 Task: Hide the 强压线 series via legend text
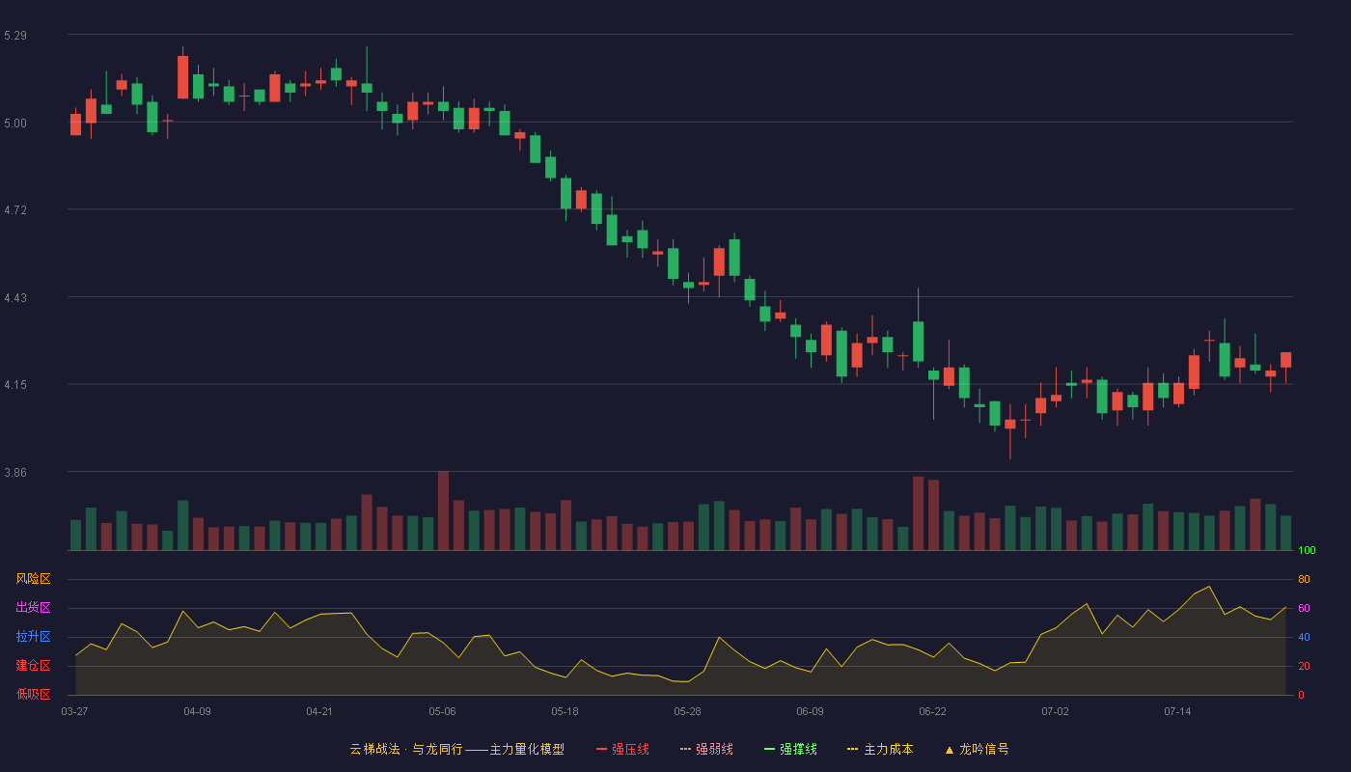point(630,749)
